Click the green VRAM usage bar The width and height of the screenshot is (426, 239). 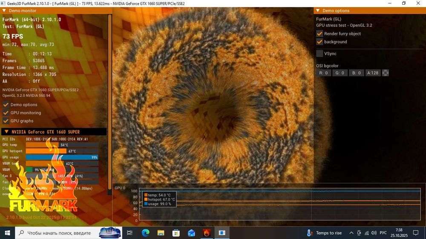pos(62,170)
